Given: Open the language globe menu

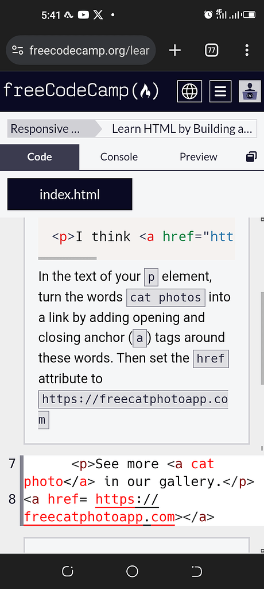Looking at the screenshot, I should click(x=189, y=91).
